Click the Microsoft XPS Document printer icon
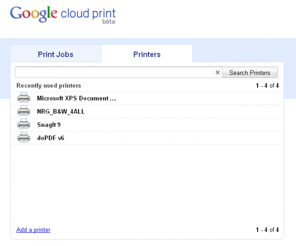Viewport: 296px width, 246px height. click(24, 98)
